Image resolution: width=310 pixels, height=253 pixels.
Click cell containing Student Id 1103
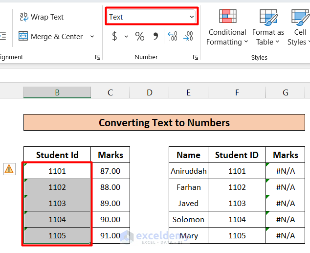(57, 203)
